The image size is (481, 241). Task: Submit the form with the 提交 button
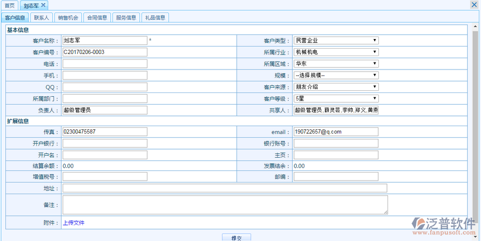point(237,238)
